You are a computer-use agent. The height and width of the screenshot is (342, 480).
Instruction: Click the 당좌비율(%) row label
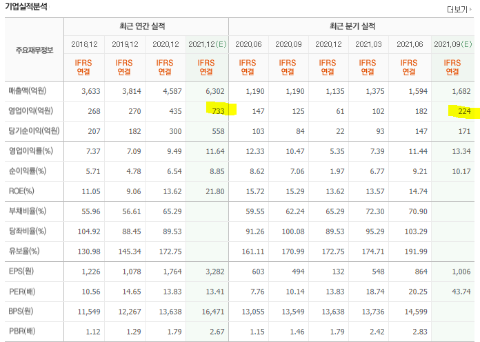pos(28,231)
